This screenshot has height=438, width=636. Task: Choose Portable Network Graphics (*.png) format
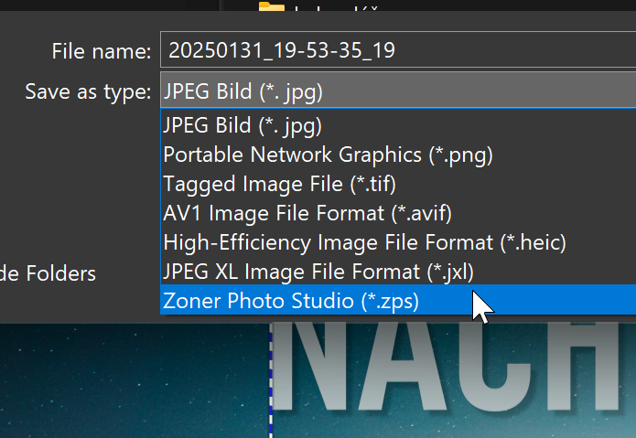pyautogui.click(x=328, y=155)
